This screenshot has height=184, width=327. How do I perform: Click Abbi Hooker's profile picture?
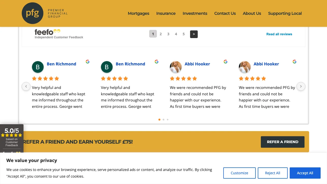176,67
